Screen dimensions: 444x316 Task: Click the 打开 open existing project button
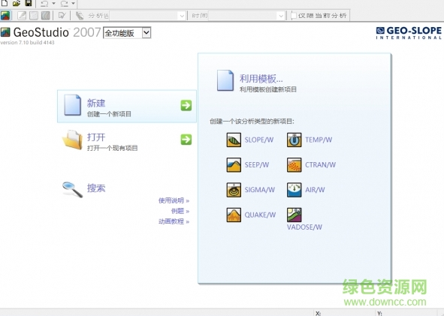(127, 140)
